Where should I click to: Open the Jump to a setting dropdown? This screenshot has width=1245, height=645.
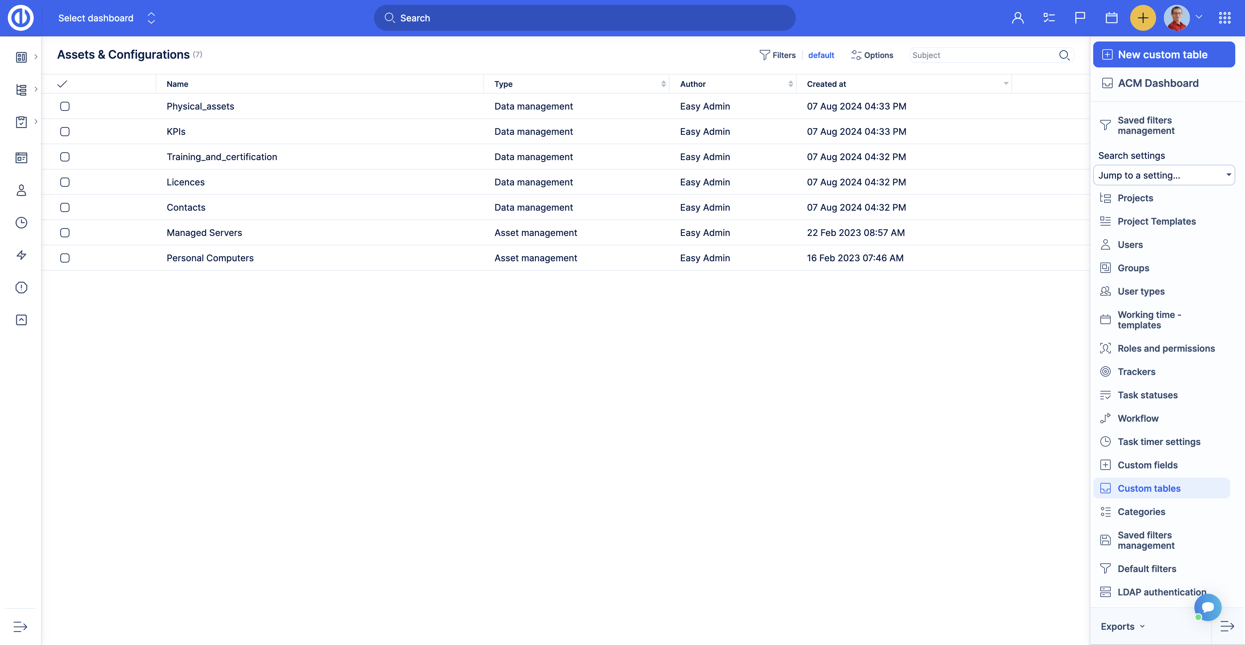[1163, 175]
